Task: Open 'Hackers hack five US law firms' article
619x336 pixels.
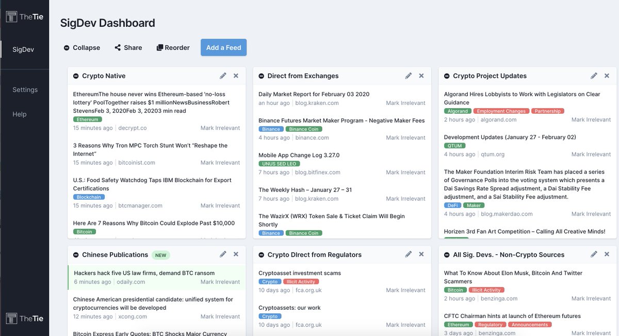Action: [144, 273]
